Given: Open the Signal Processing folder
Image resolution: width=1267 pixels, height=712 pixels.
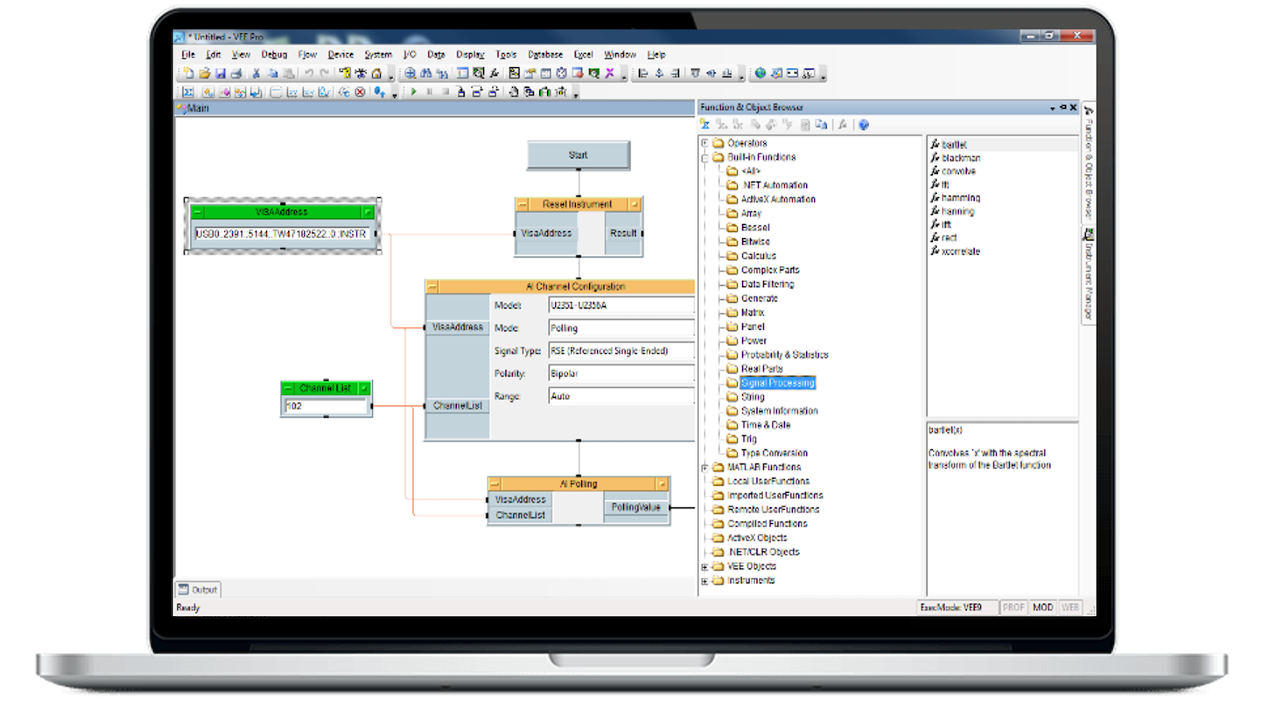Looking at the screenshot, I should pos(775,382).
